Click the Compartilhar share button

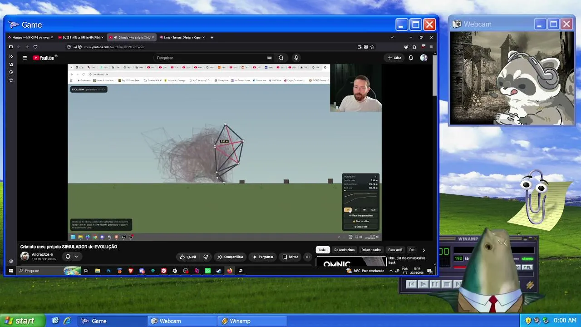click(230, 257)
